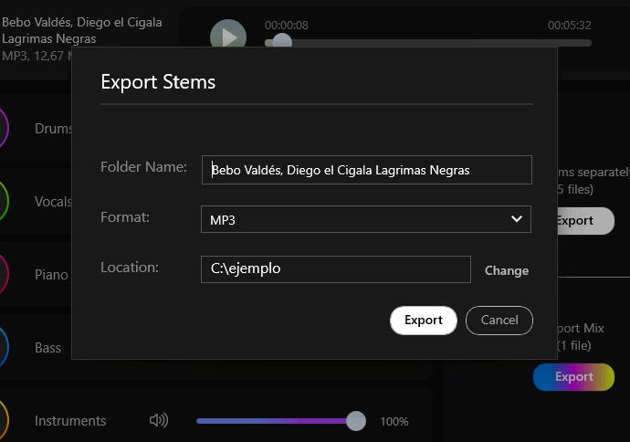This screenshot has height=442, width=630.
Task: Click the Location path field C:\ejemplo
Action: pyautogui.click(x=336, y=269)
